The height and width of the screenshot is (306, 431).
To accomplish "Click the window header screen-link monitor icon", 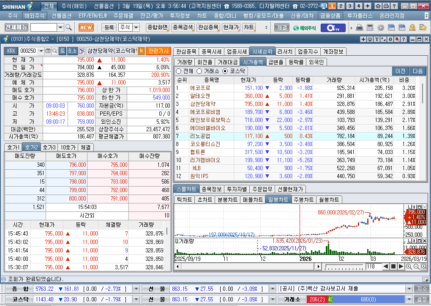I will pyautogui.click(x=370, y=39).
